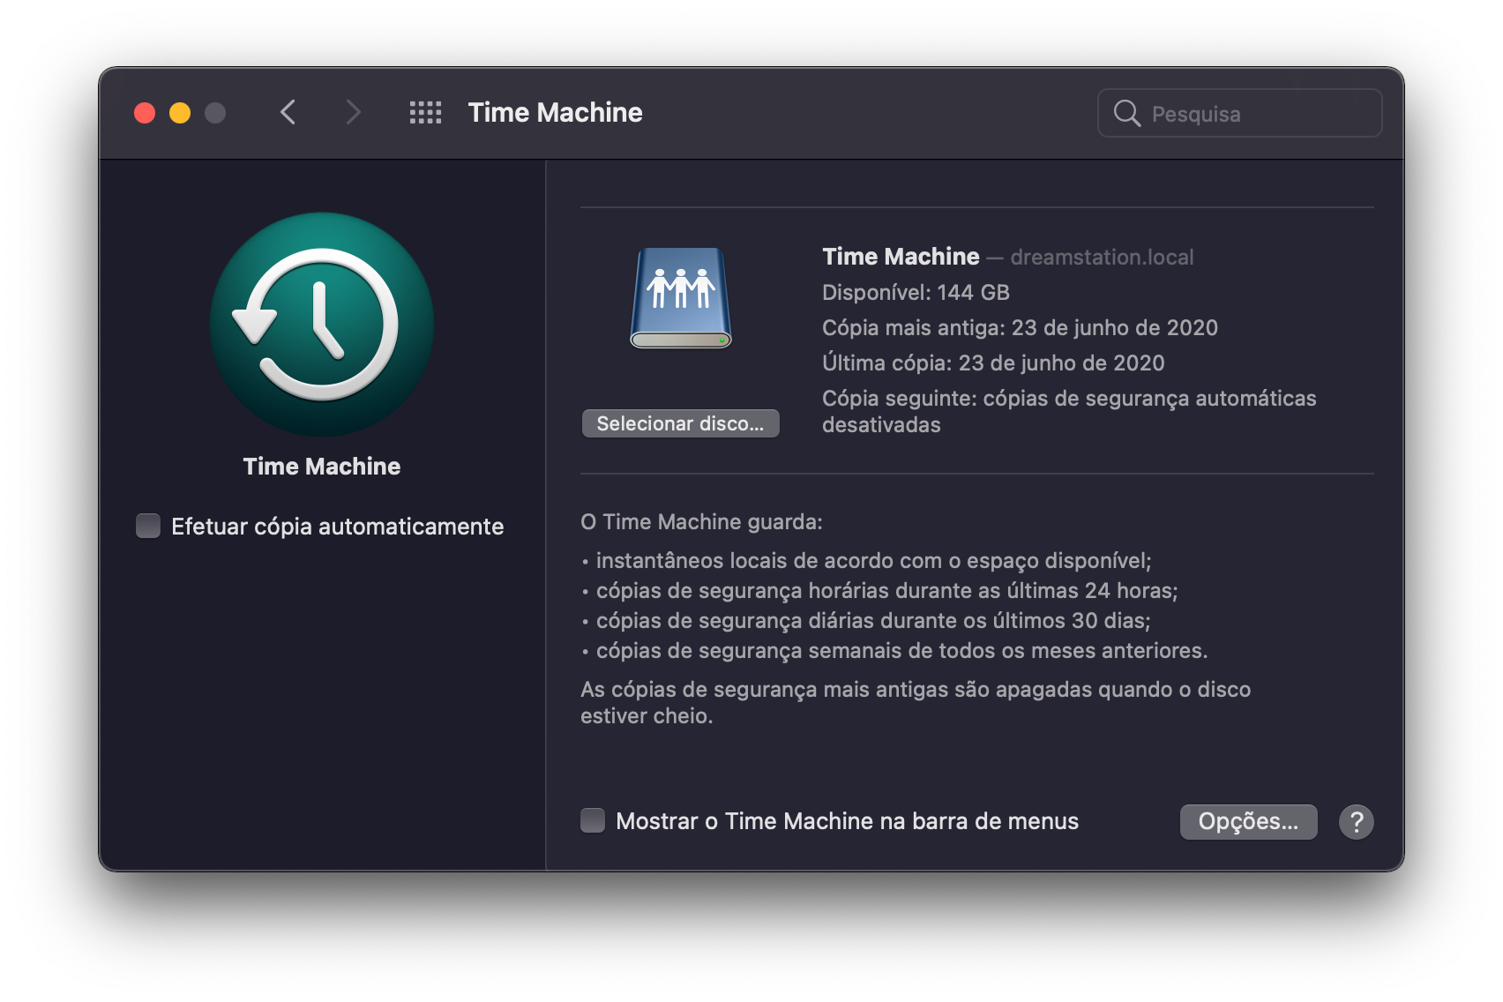Close the window with the red button
This screenshot has width=1503, height=1002.
point(145,113)
